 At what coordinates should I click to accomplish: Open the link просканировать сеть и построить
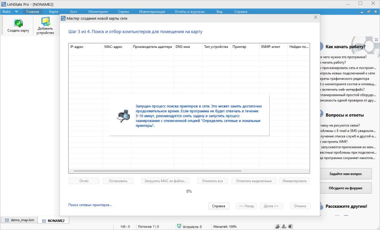pyautogui.click(x=348, y=68)
